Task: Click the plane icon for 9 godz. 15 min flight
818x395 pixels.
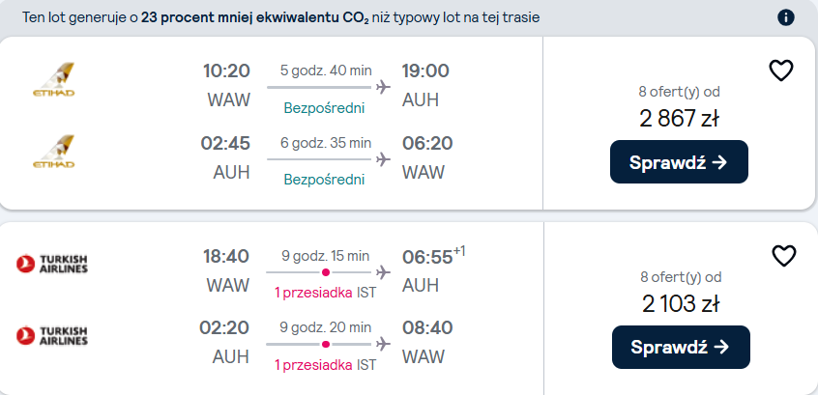Action: (383, 272)
